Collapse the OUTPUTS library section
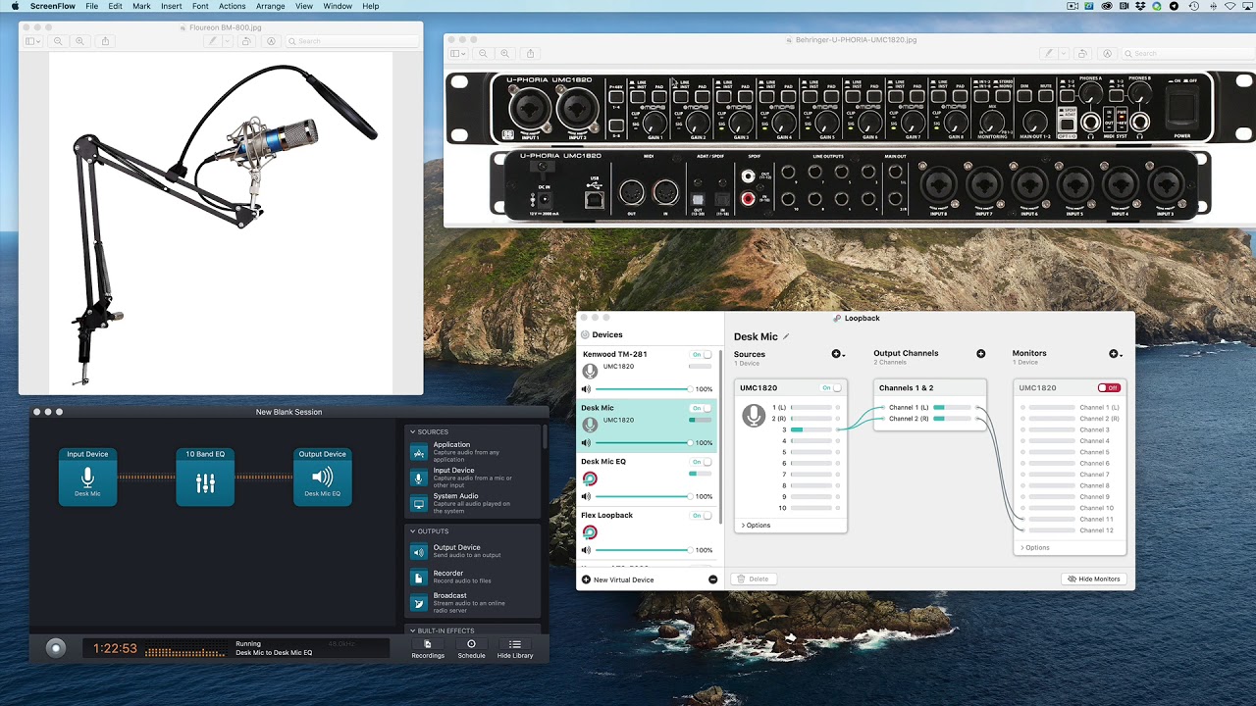 [x=413, y=531]
